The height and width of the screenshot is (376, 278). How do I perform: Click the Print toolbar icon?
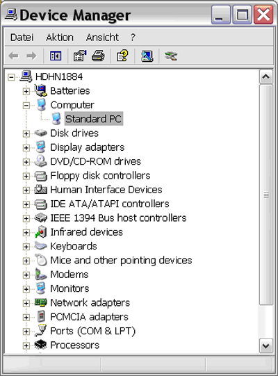point(98,56)
